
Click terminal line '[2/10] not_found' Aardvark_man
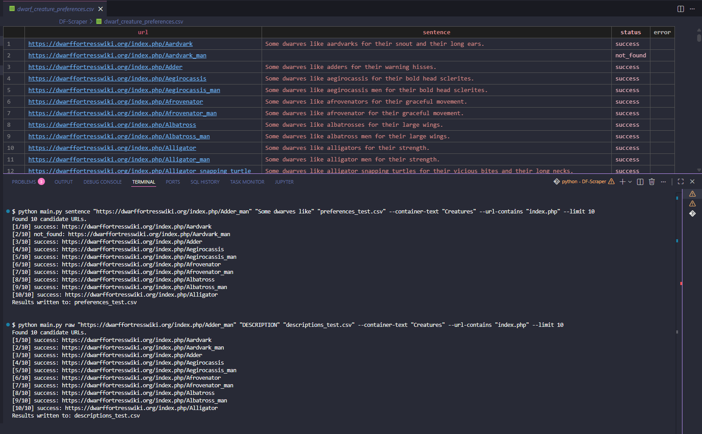point(121,234)
